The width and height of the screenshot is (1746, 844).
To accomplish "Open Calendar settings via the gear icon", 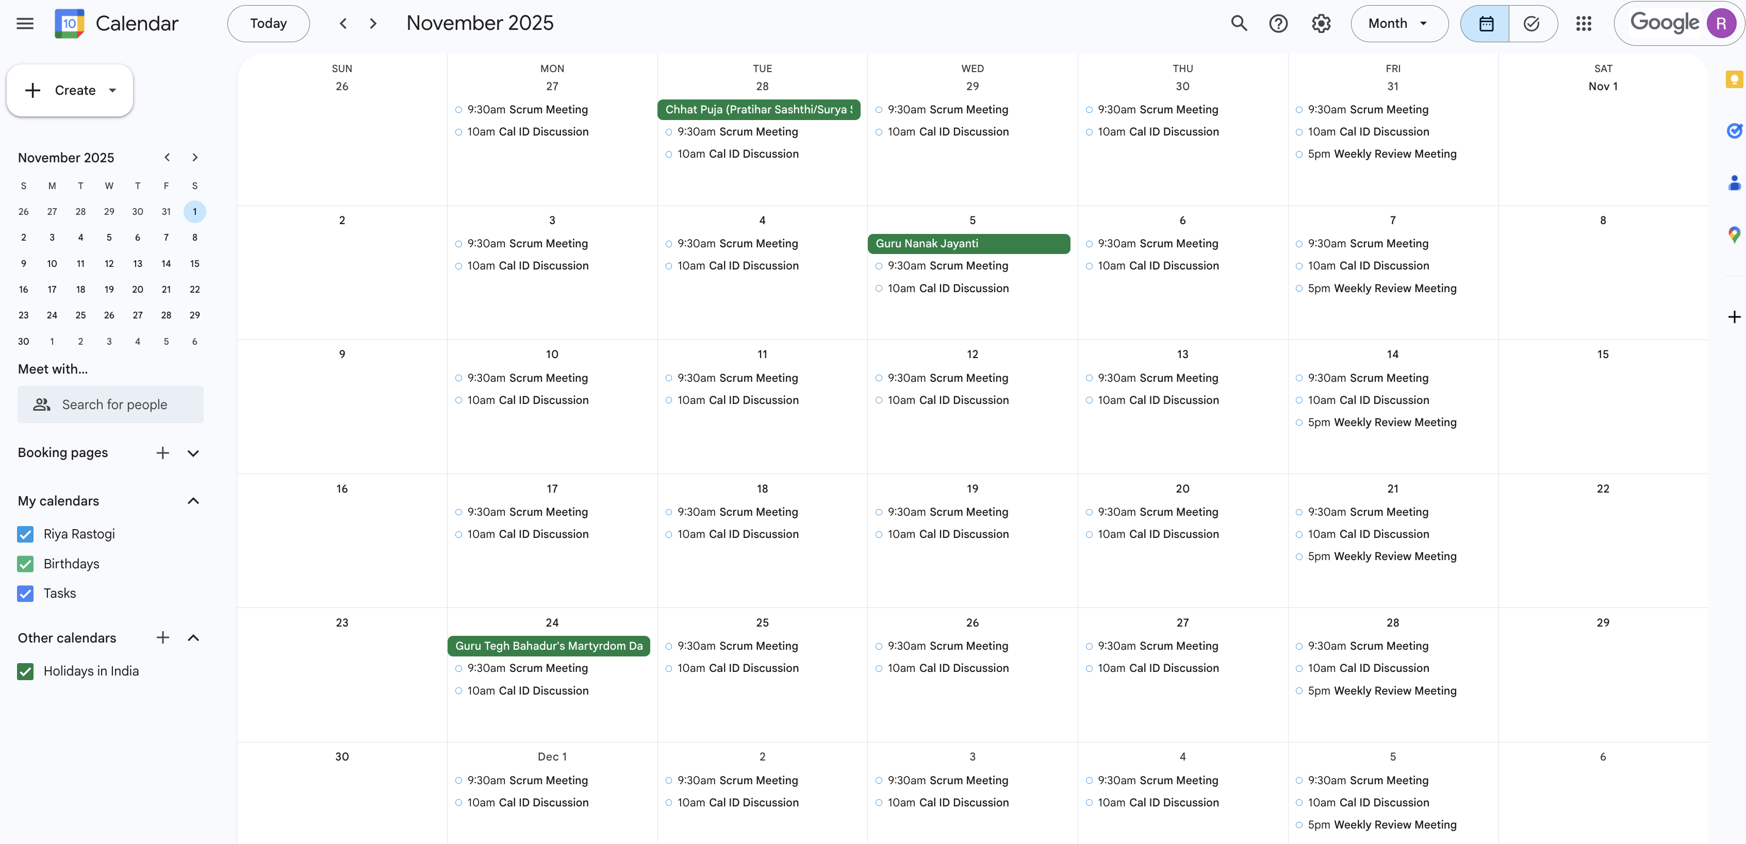I will [x=1321, y=23].
